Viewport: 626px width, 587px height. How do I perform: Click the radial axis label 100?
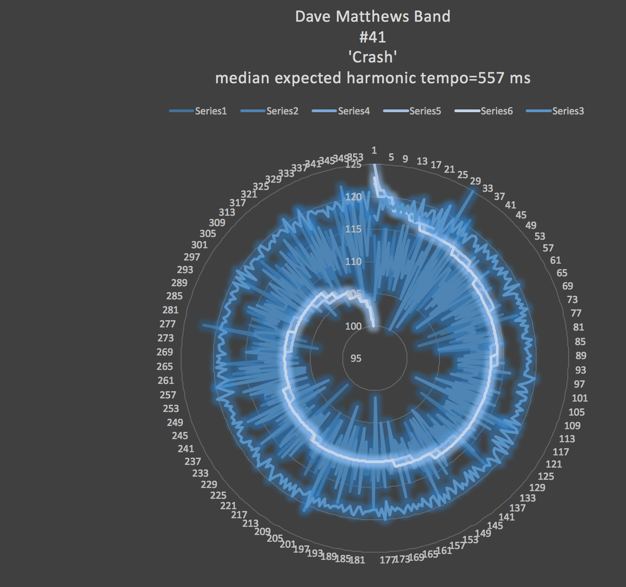click(x=353, y=327)
